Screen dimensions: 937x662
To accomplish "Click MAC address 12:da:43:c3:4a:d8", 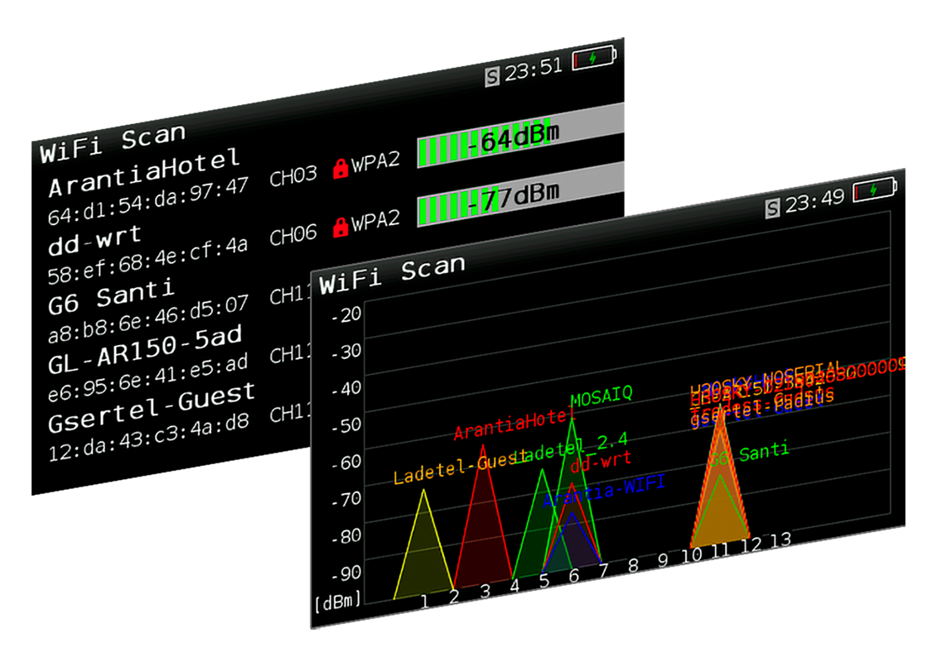I will pyautogui.click(x=149, y=438).
